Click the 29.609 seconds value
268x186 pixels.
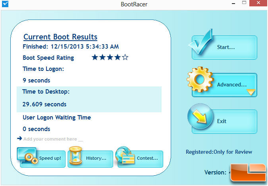44,104
